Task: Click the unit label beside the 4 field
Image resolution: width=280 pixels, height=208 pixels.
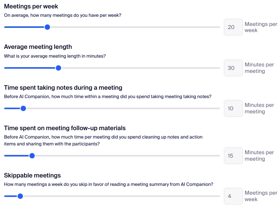Action: (x=261, y=196)
